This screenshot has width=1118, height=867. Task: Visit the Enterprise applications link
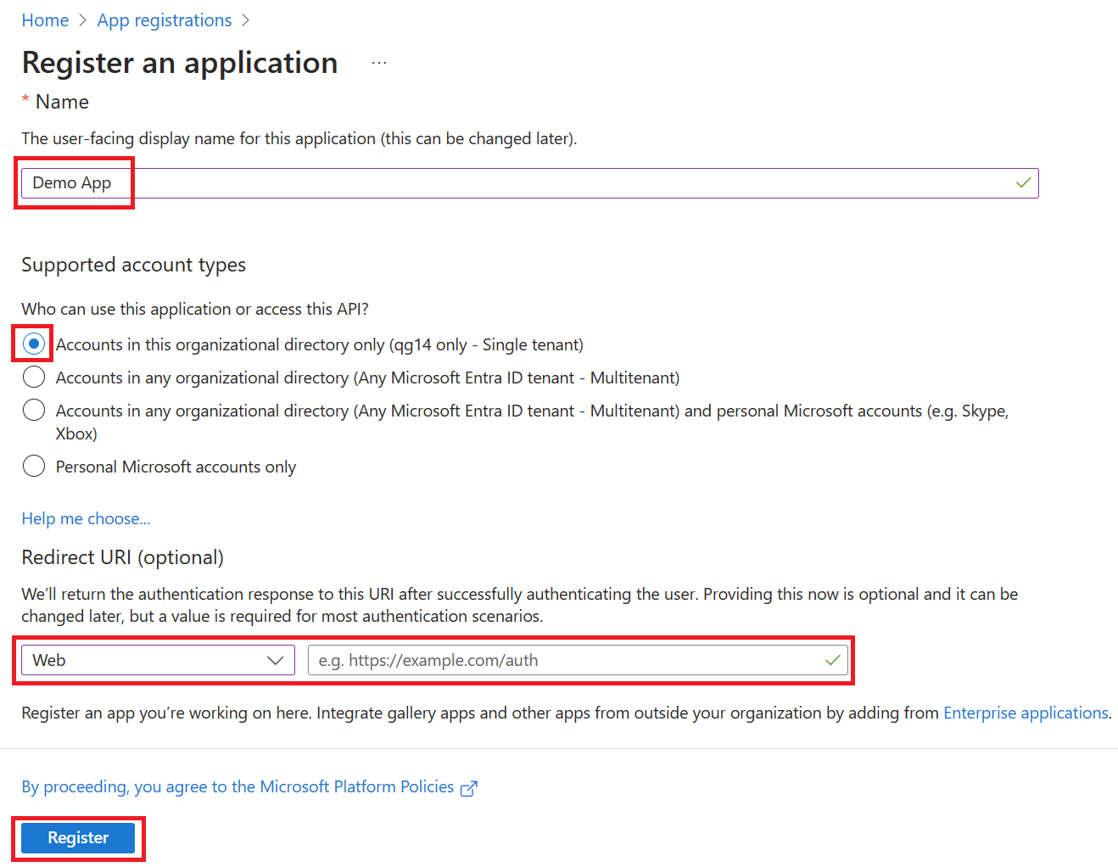pos(1025,713)
